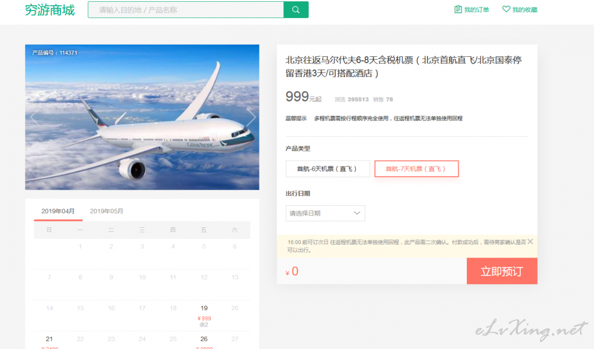The image size is (594, 349).
Task: Switch to 2019年05月 calendar tab
Action: click(106, 211)
